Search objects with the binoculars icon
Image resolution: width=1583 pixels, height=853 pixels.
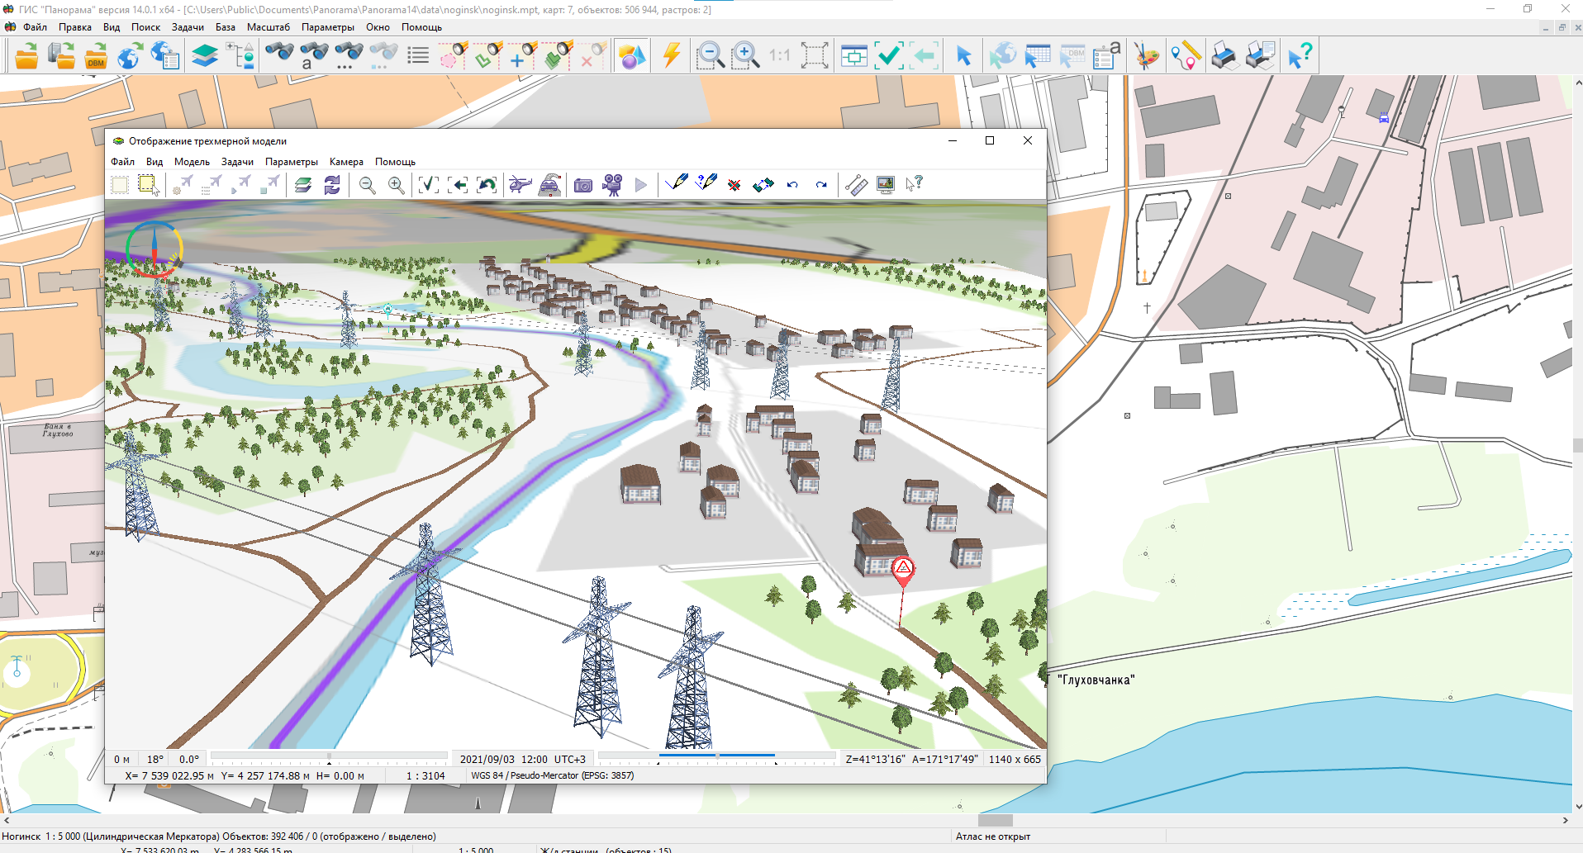(278, 55)
